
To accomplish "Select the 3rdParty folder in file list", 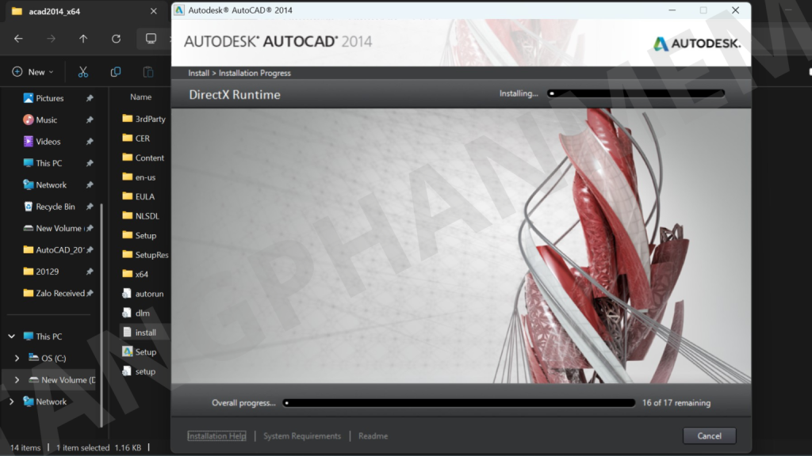I will 150,119.
